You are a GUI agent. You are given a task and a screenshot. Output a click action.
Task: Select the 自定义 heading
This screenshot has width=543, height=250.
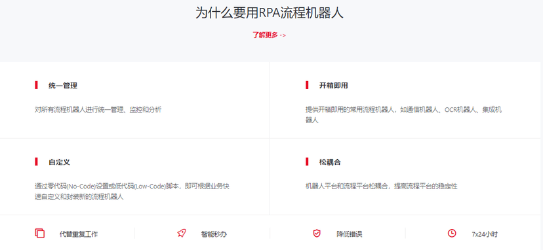pos(59,162)
